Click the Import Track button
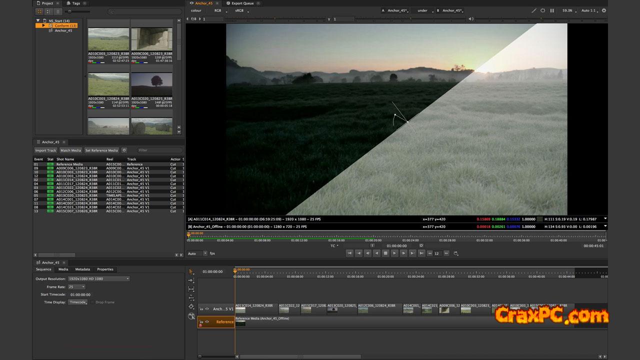The image size is (640, 360). click(x=45, y=150)
